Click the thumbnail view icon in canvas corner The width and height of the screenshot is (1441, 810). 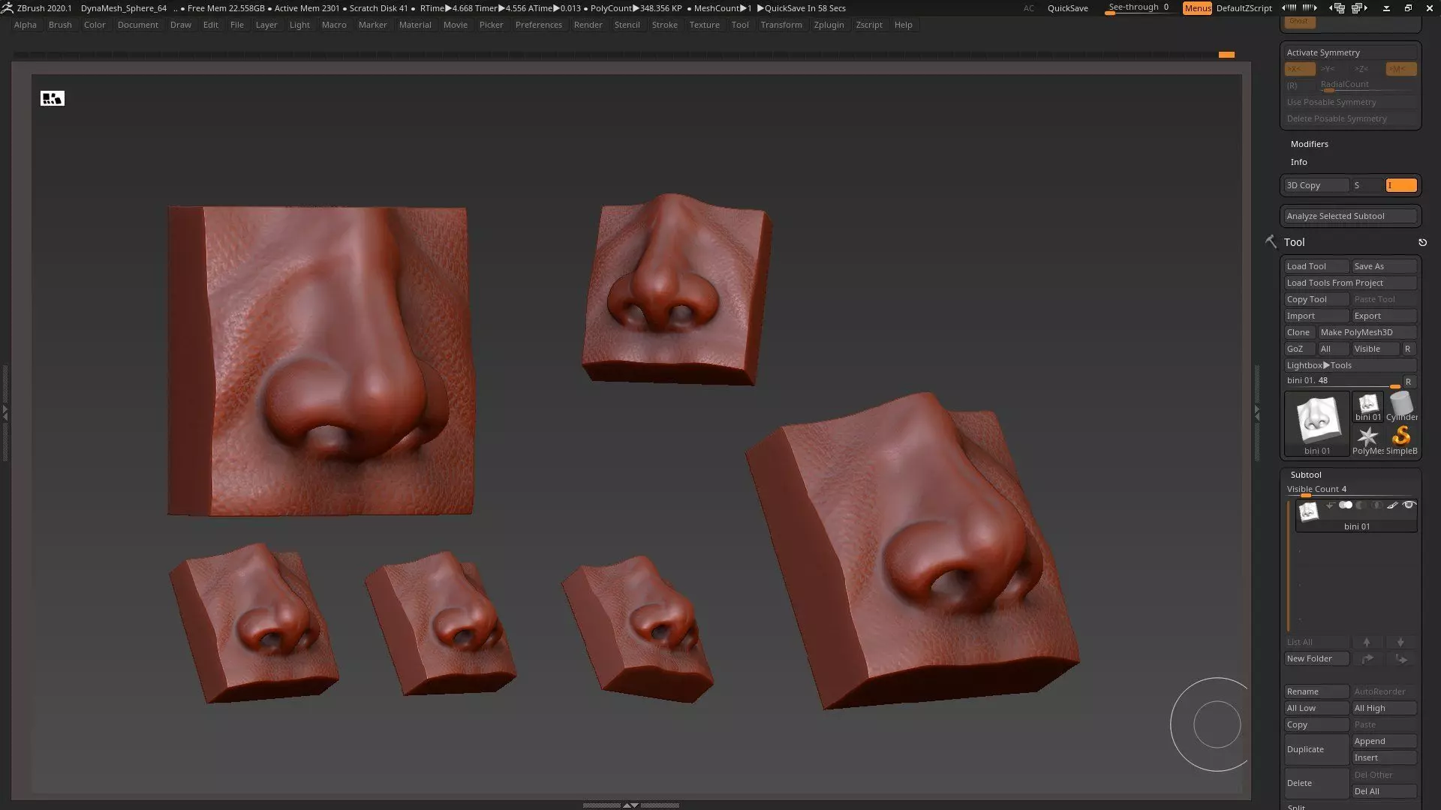point(53,98)
